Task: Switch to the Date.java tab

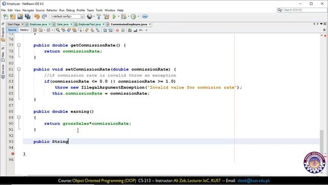Action: tap(63, 24)
